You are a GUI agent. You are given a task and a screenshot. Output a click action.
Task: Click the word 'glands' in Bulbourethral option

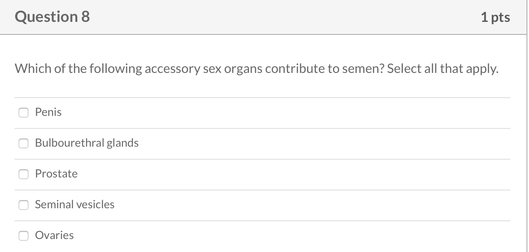tap(123, 143)
